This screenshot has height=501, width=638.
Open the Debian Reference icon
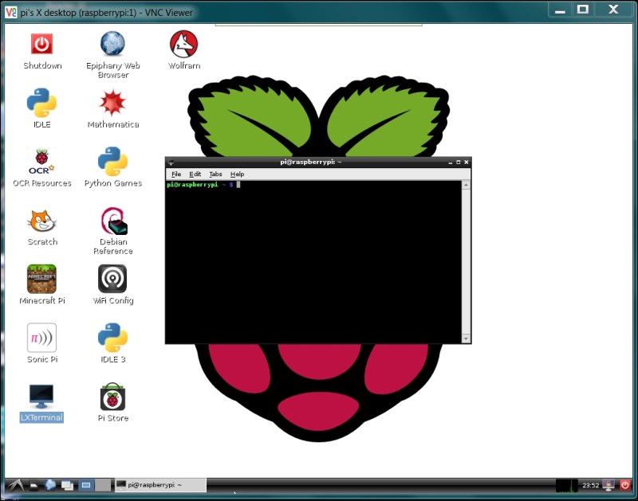coord(114,221)
